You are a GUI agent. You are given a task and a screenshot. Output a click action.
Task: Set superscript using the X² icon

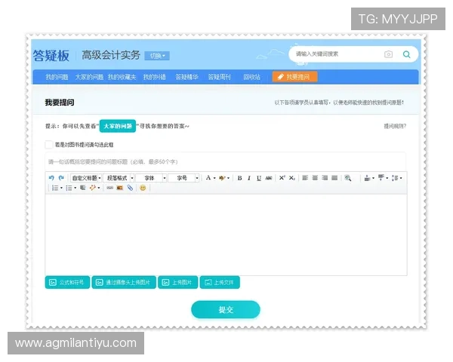[282, 178]
